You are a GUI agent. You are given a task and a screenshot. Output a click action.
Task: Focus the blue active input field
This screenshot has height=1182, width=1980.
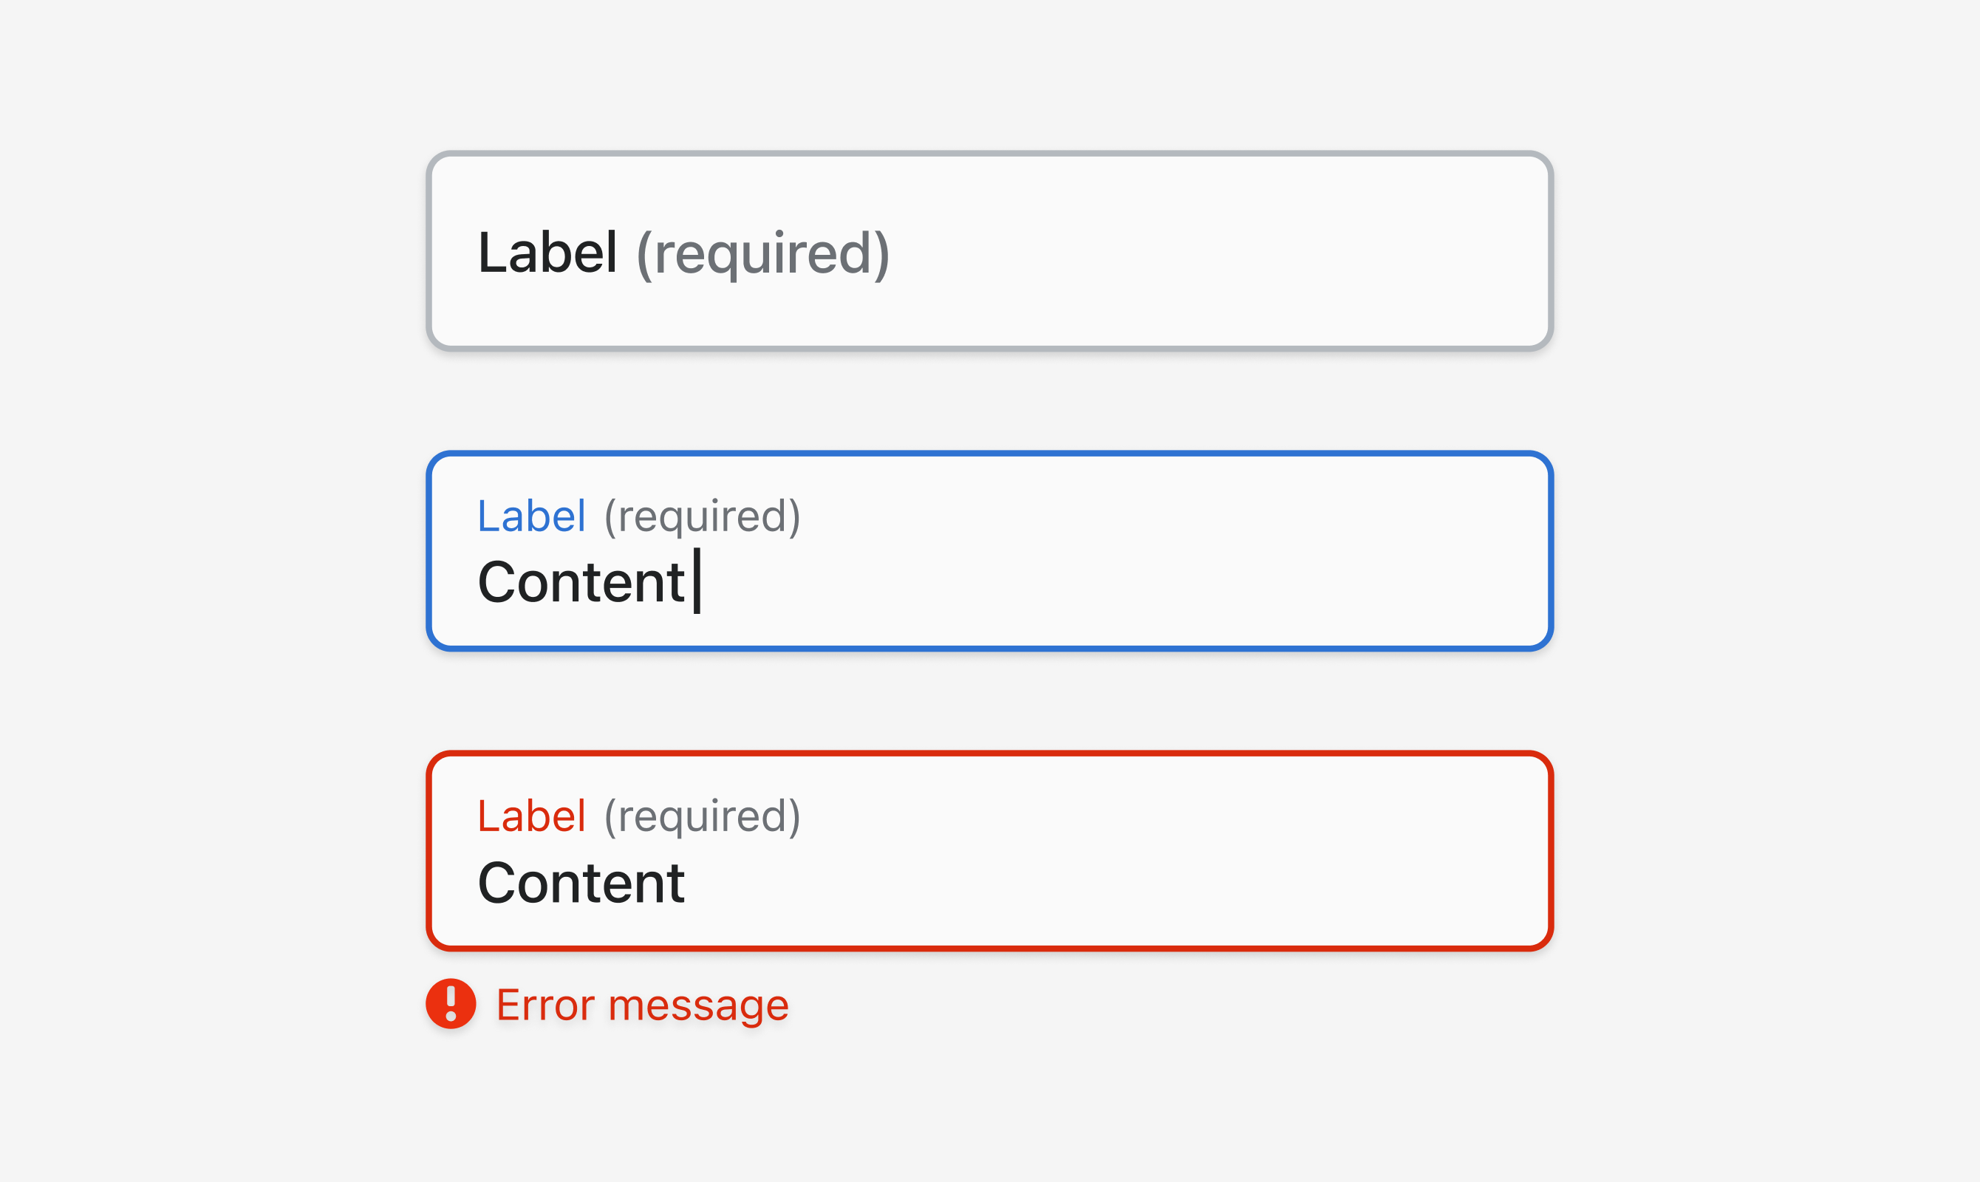point(990,551)
